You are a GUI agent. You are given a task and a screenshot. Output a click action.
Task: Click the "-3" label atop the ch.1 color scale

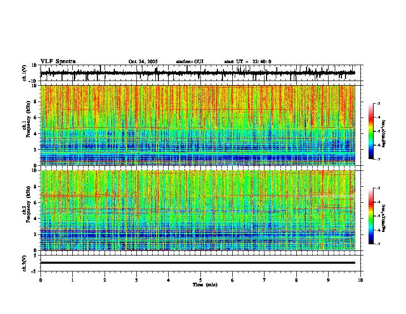coord(378,104)
